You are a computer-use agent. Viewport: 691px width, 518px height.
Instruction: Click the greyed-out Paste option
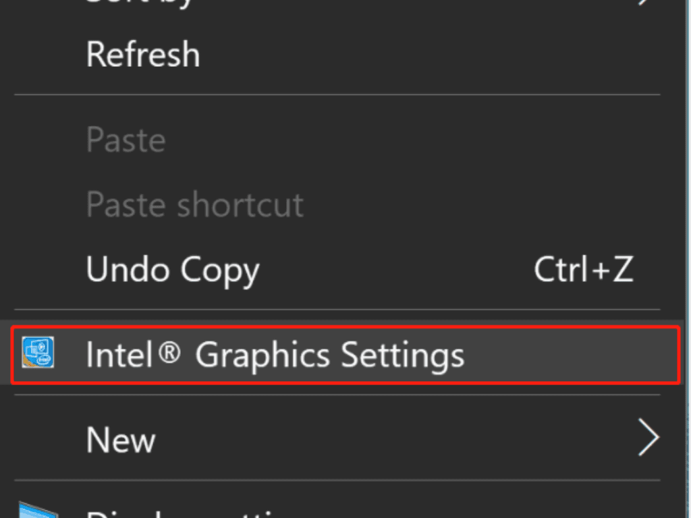[126, 140]
